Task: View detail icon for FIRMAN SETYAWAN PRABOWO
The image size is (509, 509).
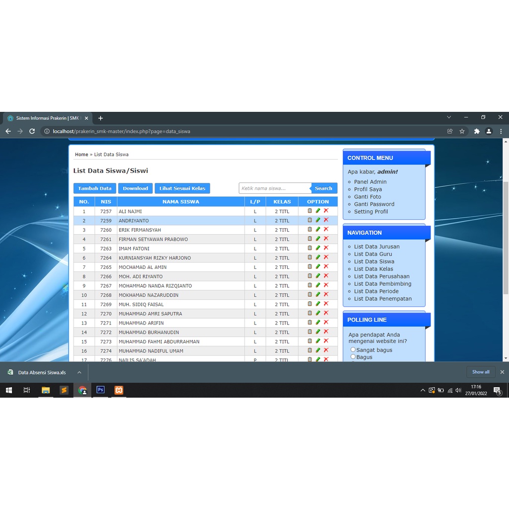Action: (310, 239)
